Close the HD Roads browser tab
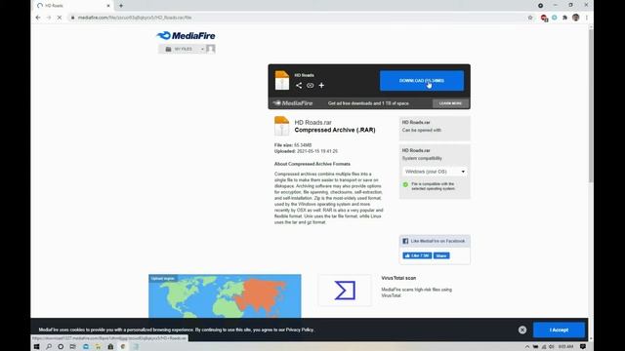This screenshot has width=625, height=351. (x=108, y=6)
